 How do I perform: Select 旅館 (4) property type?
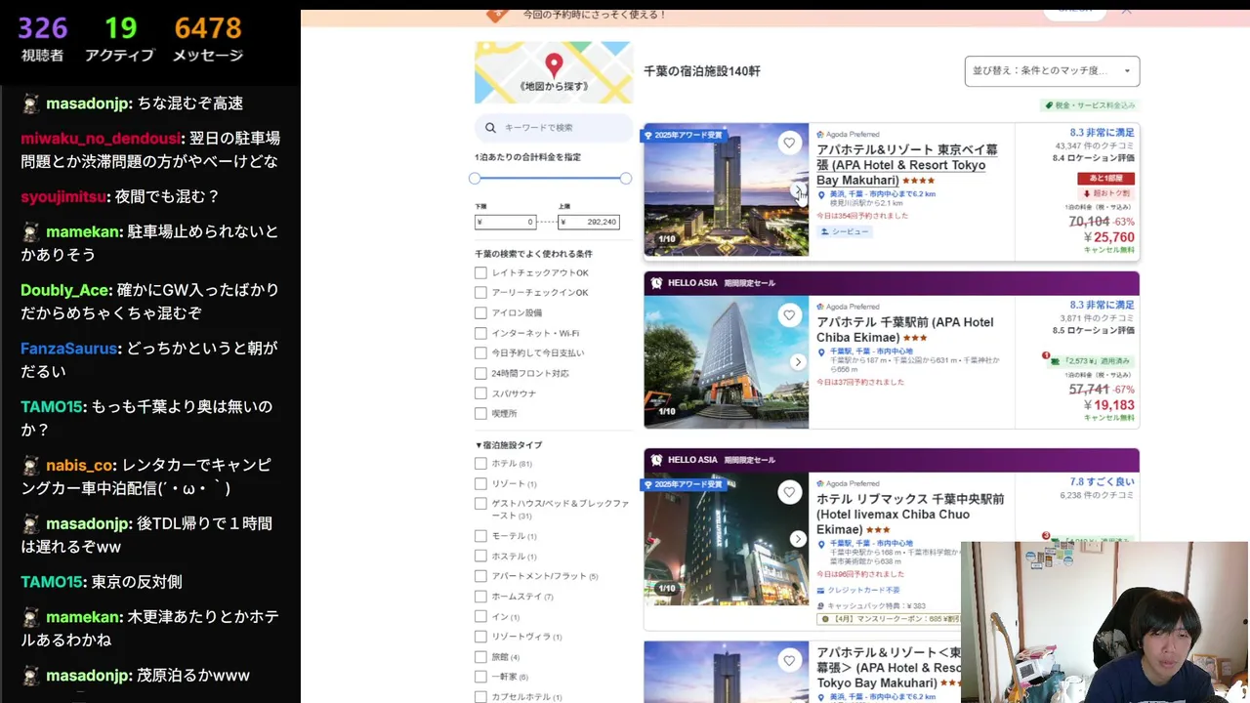[x=480, y=657]
